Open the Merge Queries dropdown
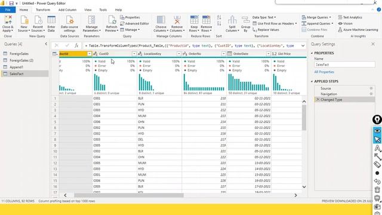 tap(316, 17)
